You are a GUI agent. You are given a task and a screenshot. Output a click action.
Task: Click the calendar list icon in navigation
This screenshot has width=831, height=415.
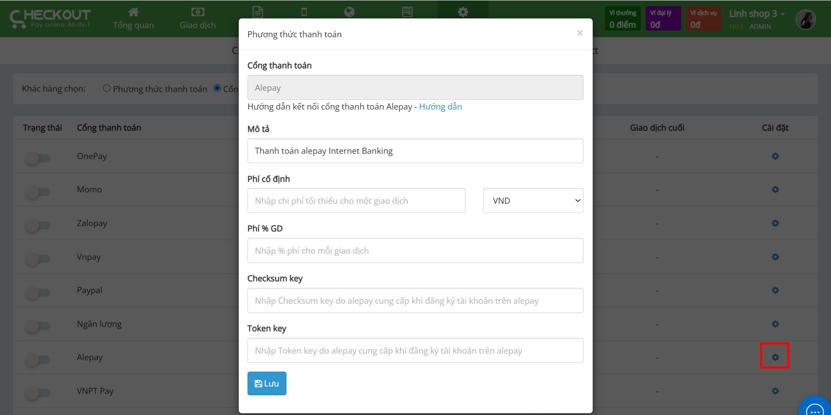(x=407, y=12)
